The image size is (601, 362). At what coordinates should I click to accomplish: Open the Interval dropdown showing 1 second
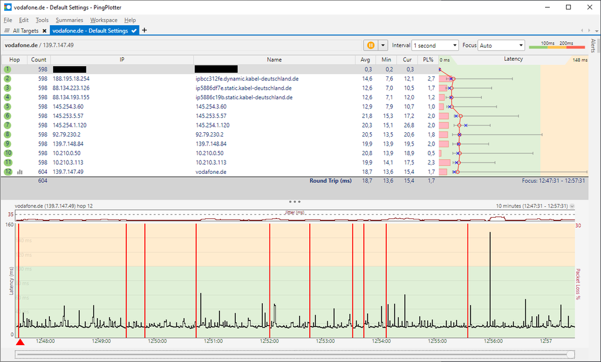tap(434, 45)
